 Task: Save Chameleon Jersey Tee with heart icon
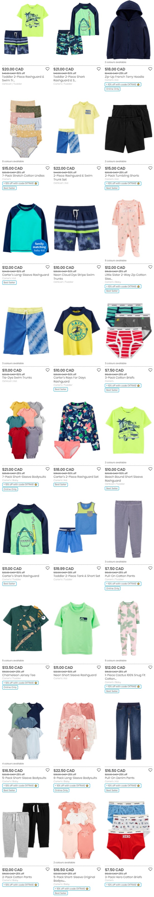47,667
